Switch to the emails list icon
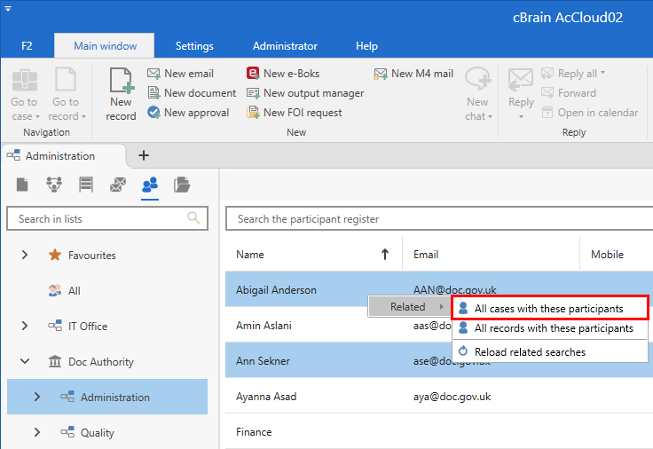 (x=117, y=185)
